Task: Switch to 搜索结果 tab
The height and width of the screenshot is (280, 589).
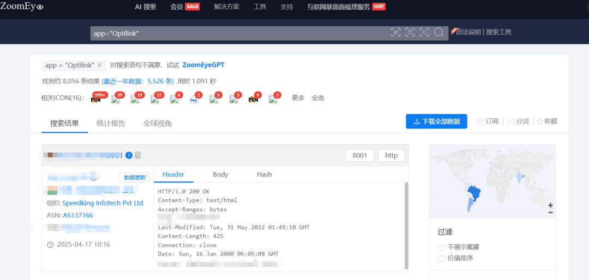Action: point(64,124)
